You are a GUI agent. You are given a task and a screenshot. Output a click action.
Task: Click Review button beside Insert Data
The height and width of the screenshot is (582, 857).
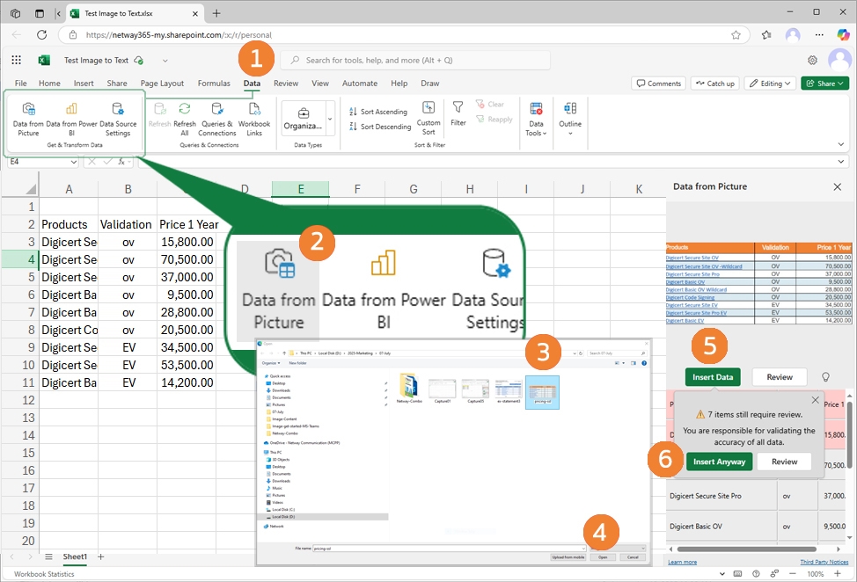780,376
